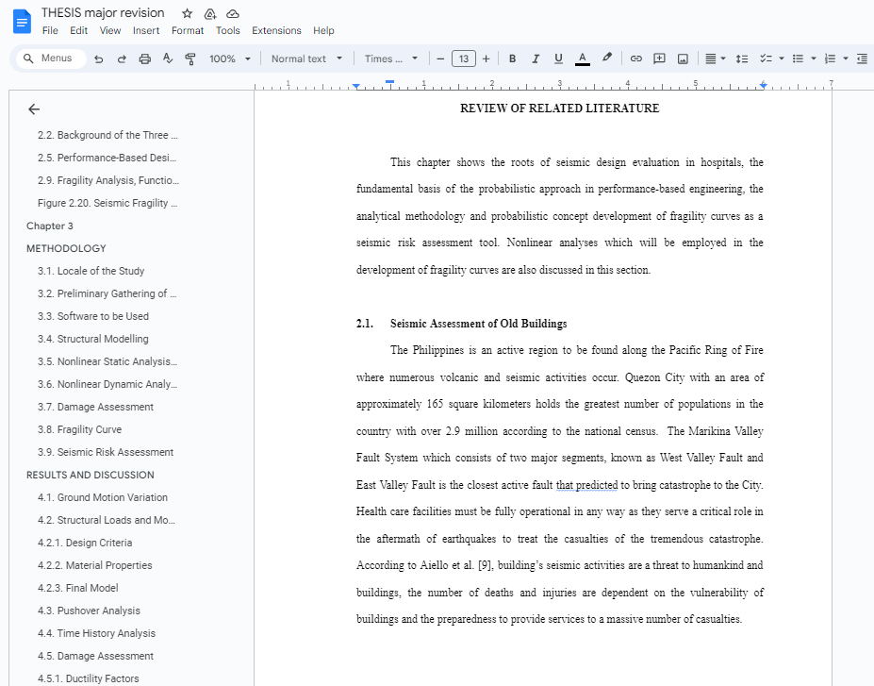The width and height of the screenshot is (874, 686).
Task: Open text alignment options
Action: tap(716, 59)
